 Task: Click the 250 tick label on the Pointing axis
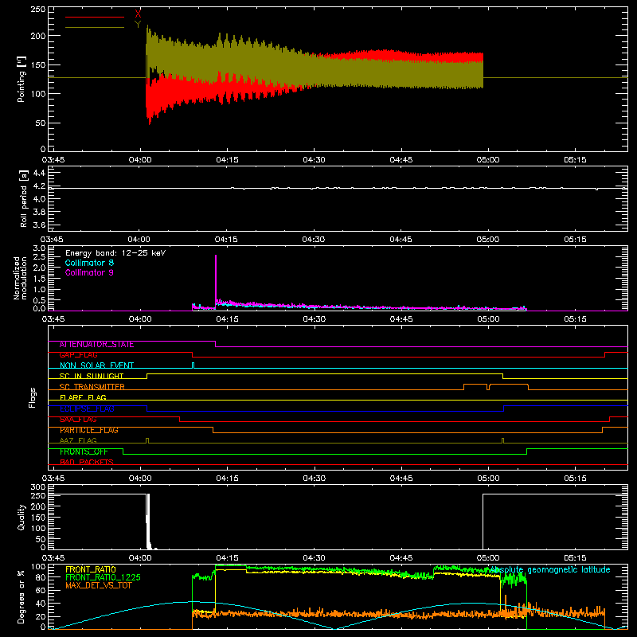click(x=38, y=9)
